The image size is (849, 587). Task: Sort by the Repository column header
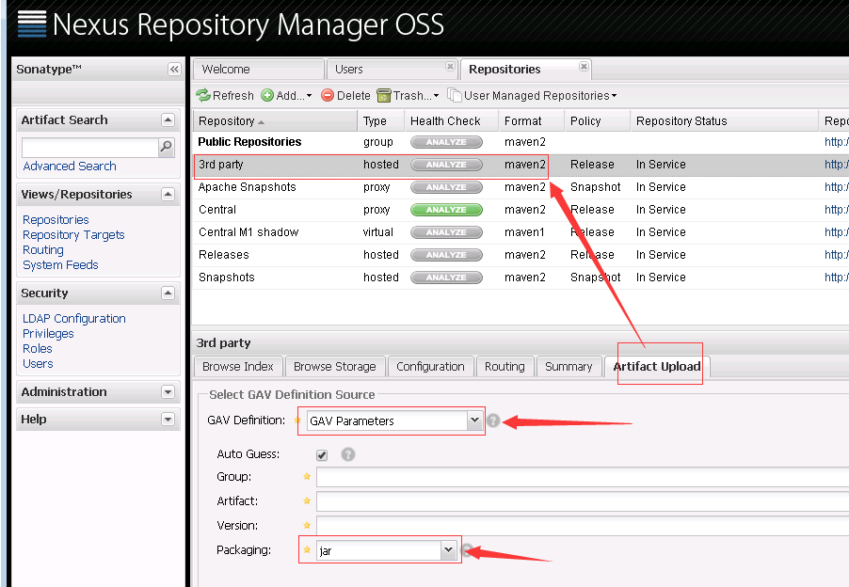coord(275,121)
